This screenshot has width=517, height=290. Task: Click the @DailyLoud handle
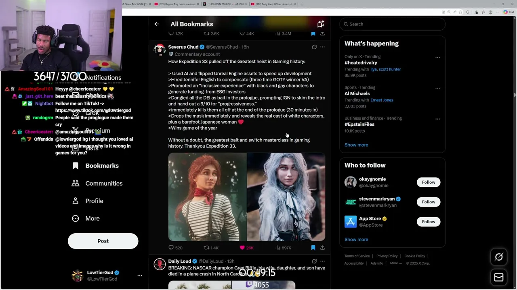[x=211, y=261]
